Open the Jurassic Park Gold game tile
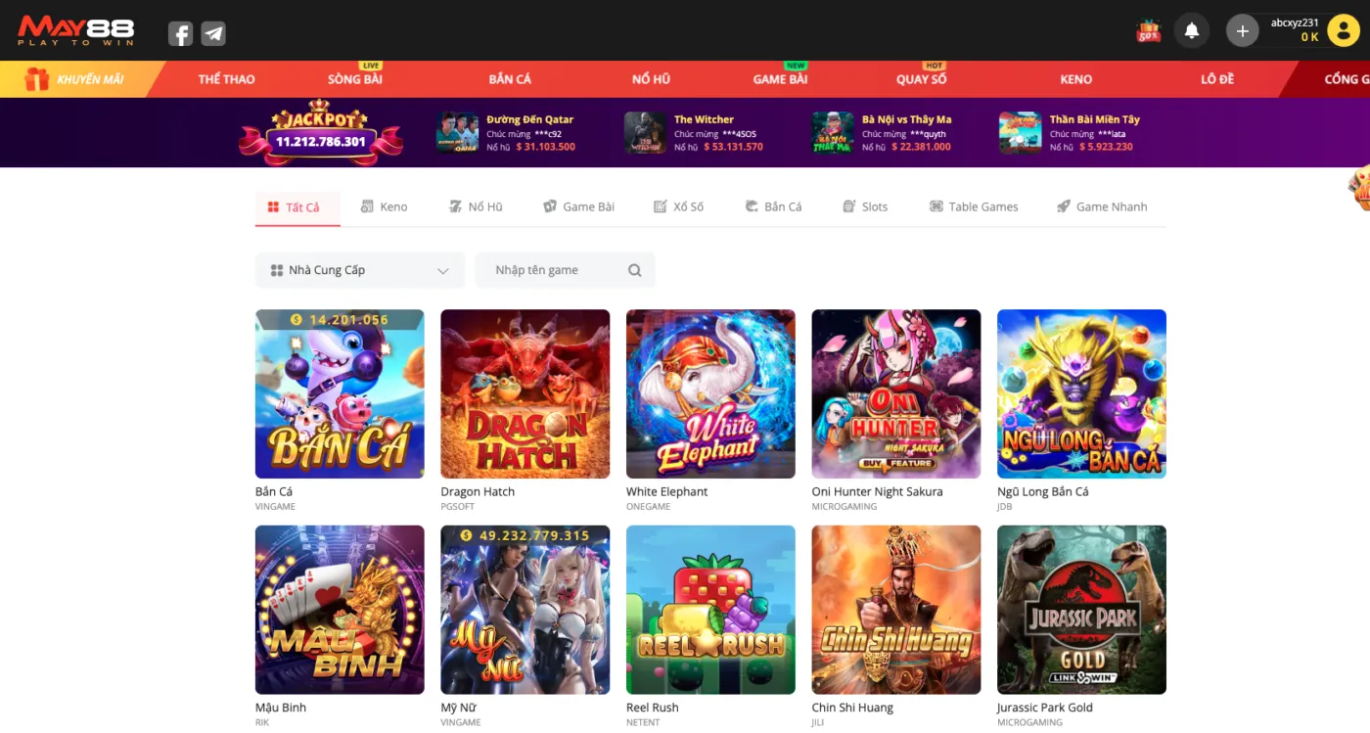The height and width of the screenshot is (733, 1370). [1081, 610]
